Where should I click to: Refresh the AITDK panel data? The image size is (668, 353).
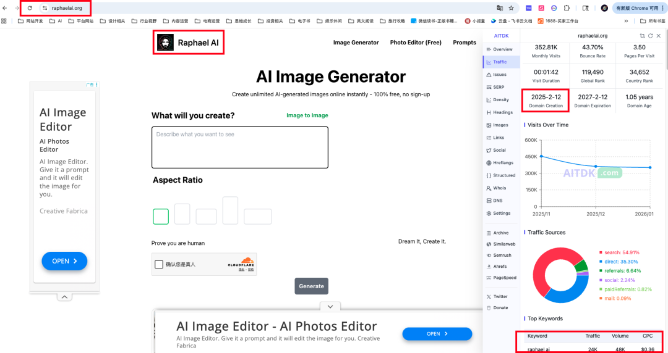pos(651,36)
